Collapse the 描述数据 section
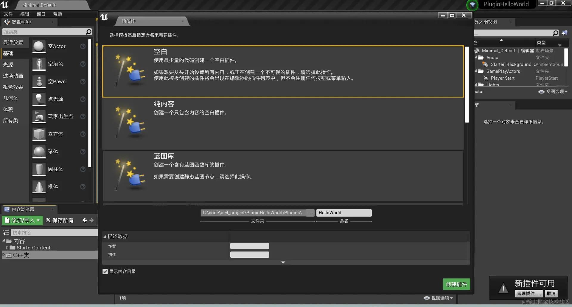The image size is (572, 307). (x=105, y=237)
